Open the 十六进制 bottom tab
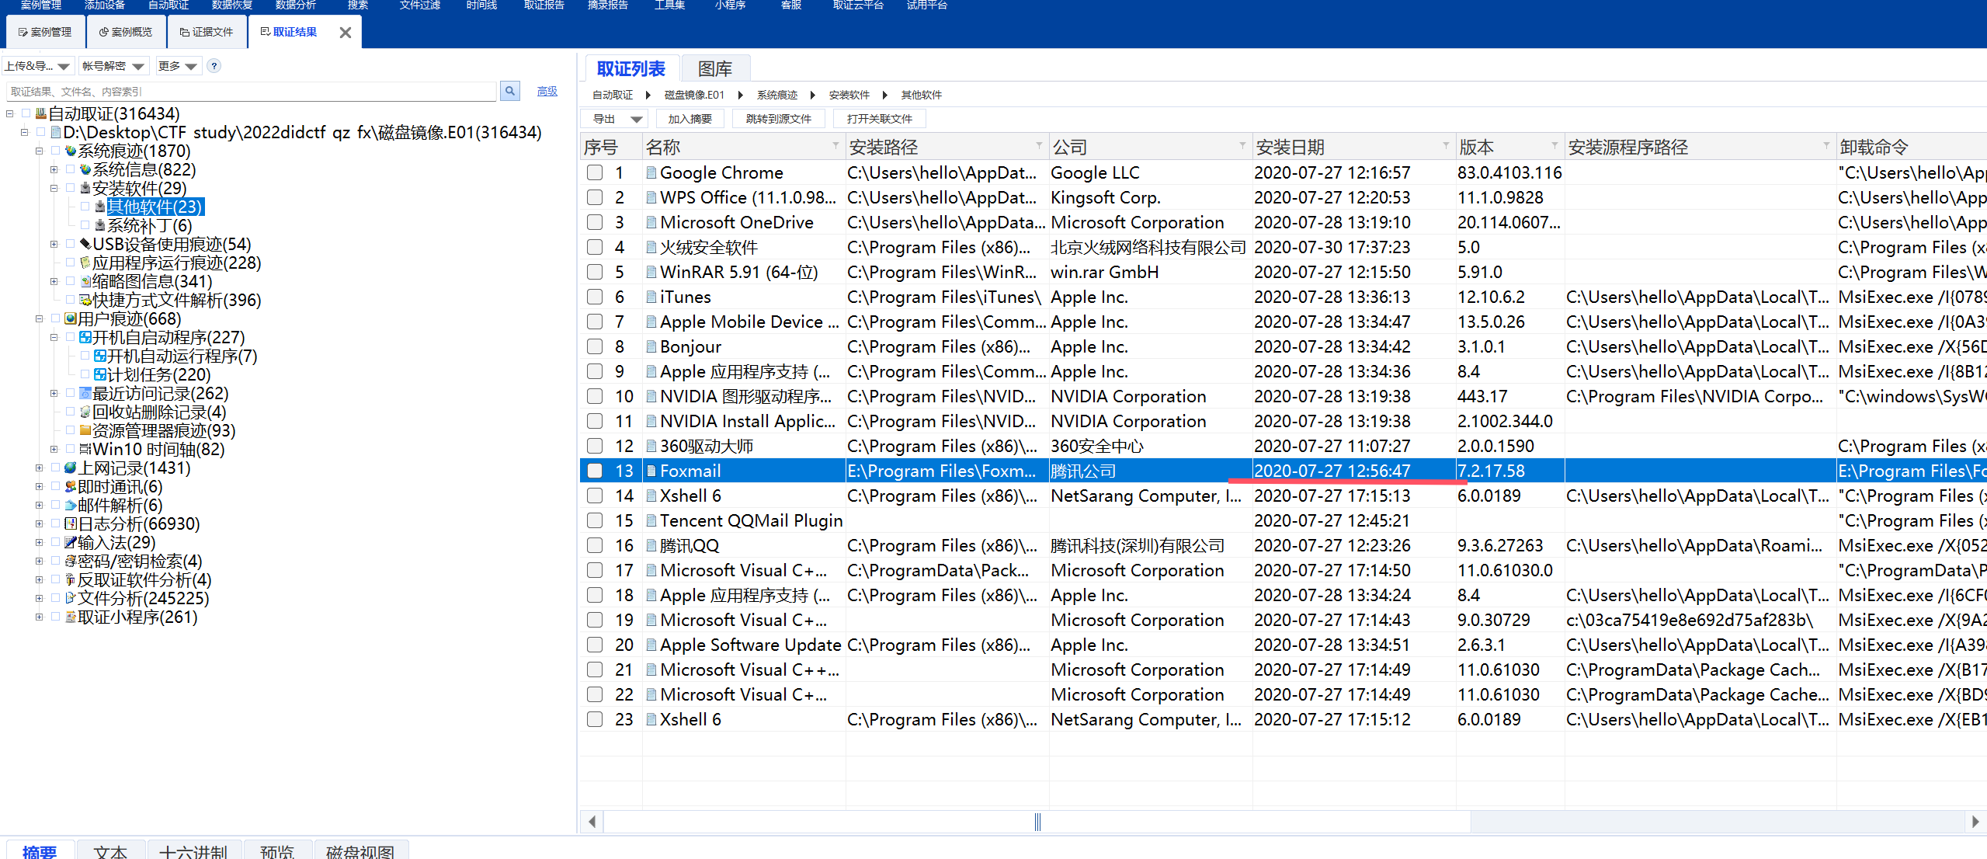Image resolution: width=1987 pixels, height=859 pixels. pyautogui.click(x=193, y=850)
